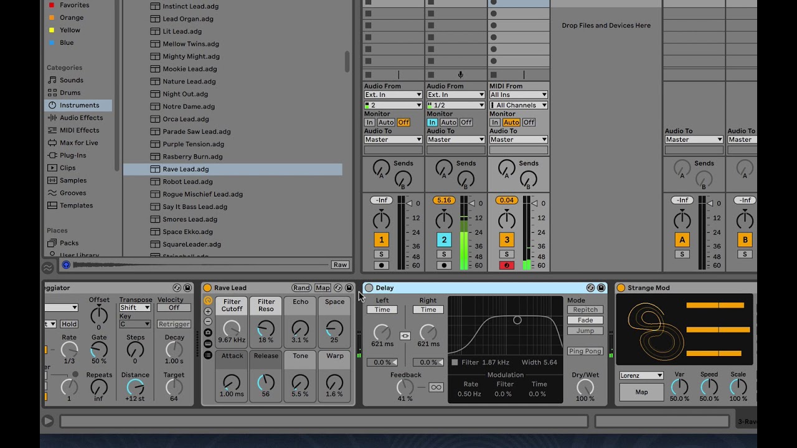Screen dimensions: 797x448
Task: Open the MIDI From All Ins dropdown
Action: [518, 95]
